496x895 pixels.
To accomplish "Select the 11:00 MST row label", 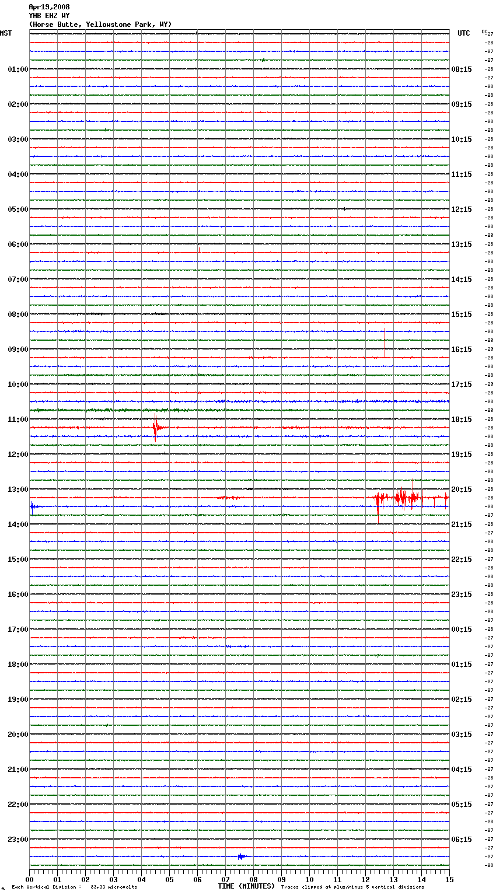I will pos(18,419).
